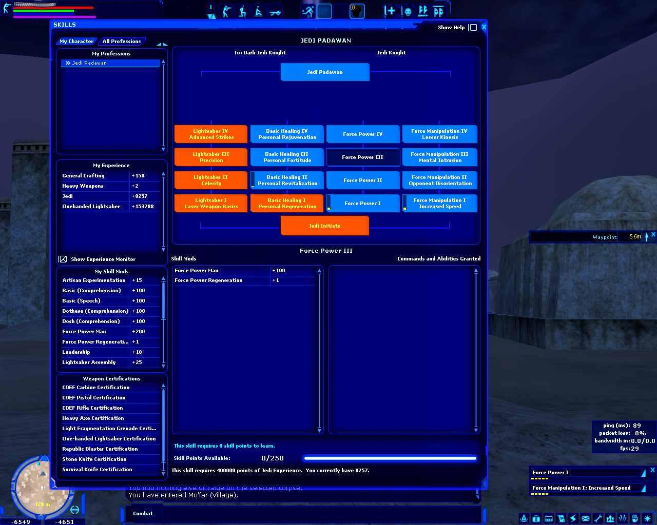Select the Force Power II skill box
The height and width of the screenshot is (525, 657).
(363, 180)
